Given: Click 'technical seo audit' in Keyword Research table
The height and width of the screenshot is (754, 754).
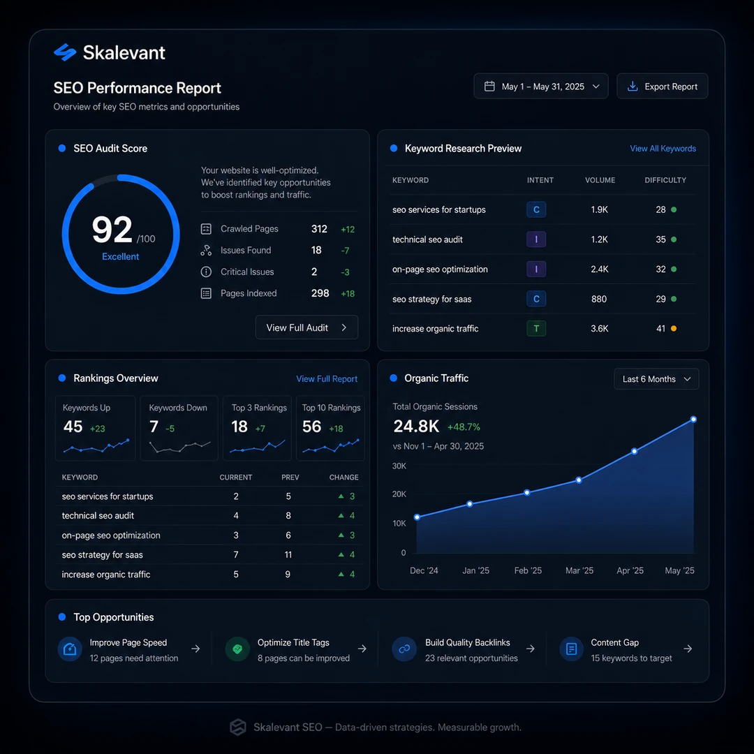Looking at the screenshot, I should point(427,239).
